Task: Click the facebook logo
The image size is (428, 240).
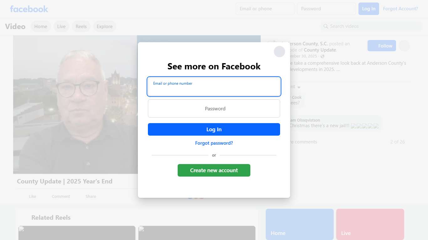Action: pos(29,9)
